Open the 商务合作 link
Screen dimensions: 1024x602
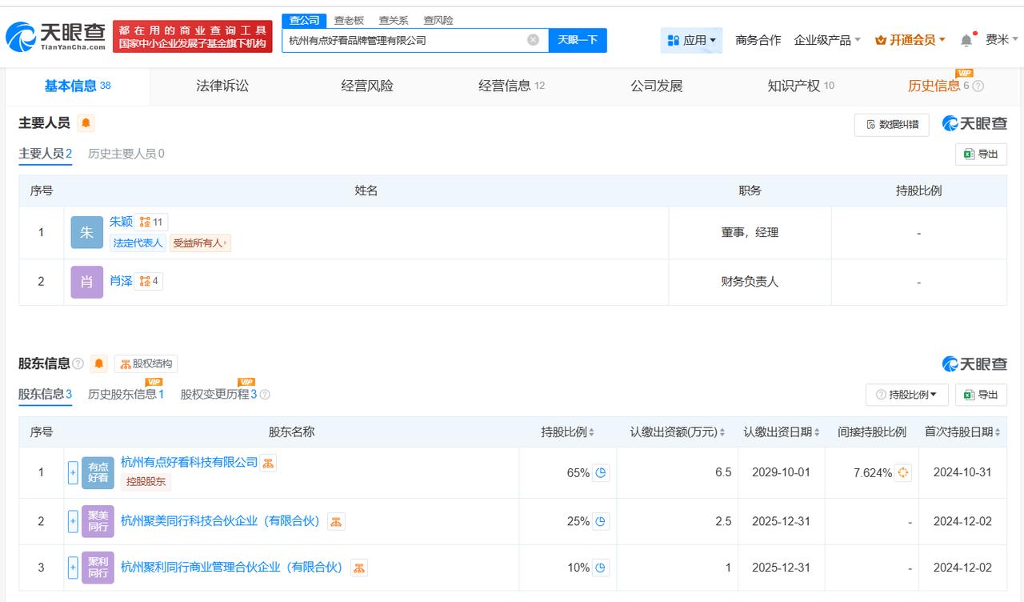[758, 40]
